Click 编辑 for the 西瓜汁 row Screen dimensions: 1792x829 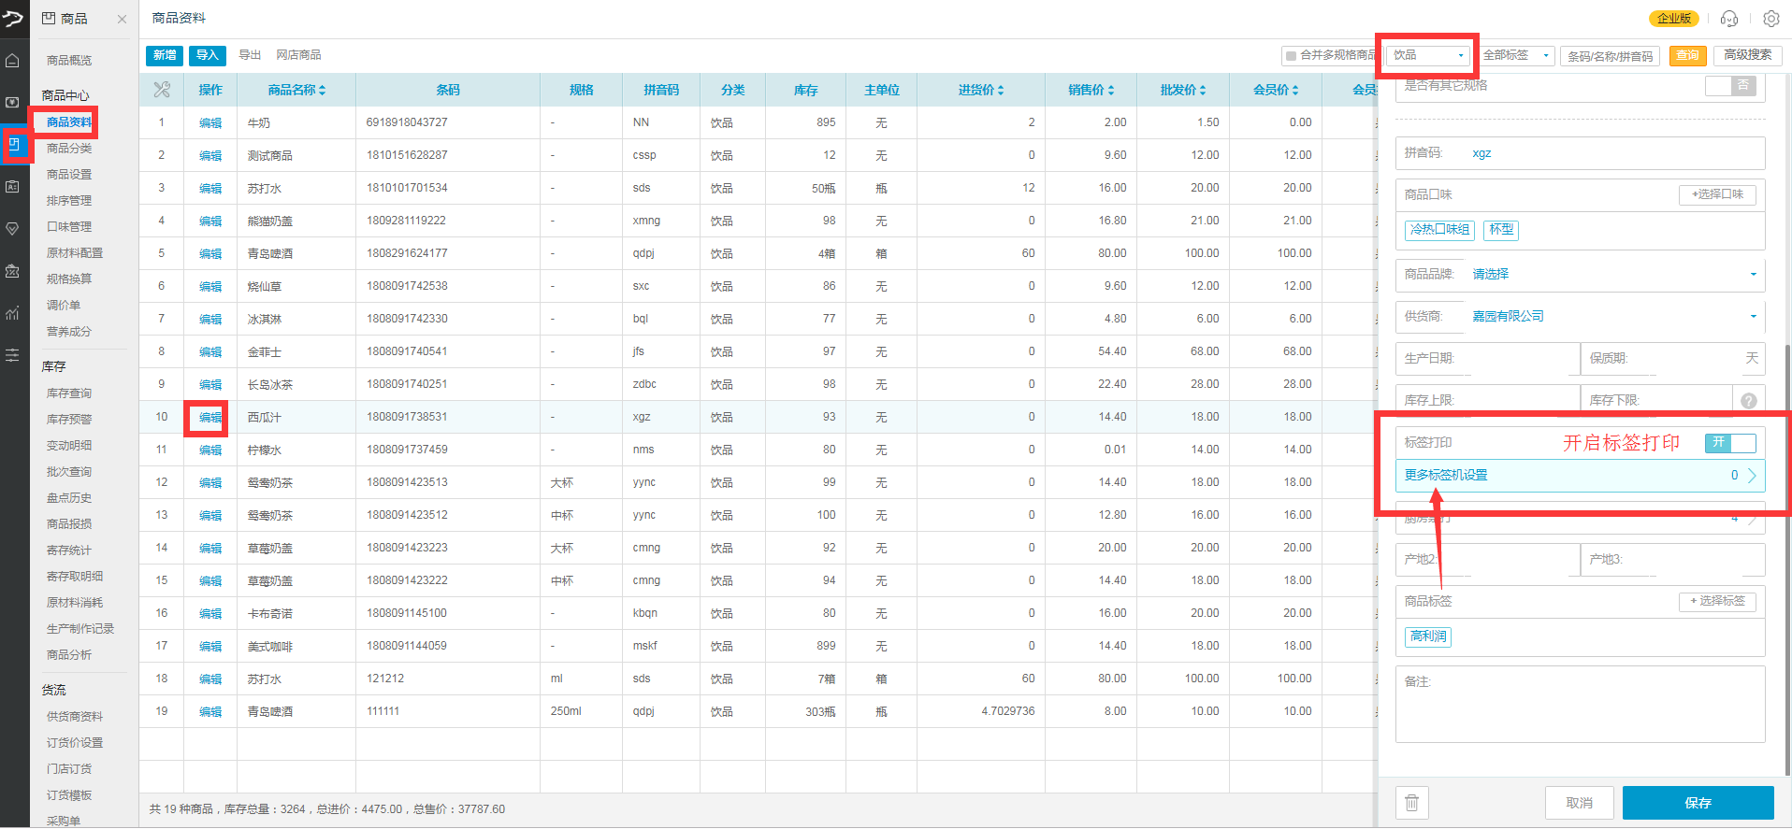pyautogui.click(x=210, y=418)
